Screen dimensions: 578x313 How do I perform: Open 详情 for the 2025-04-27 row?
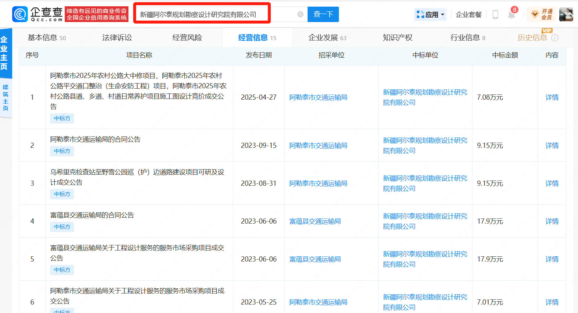552,97
